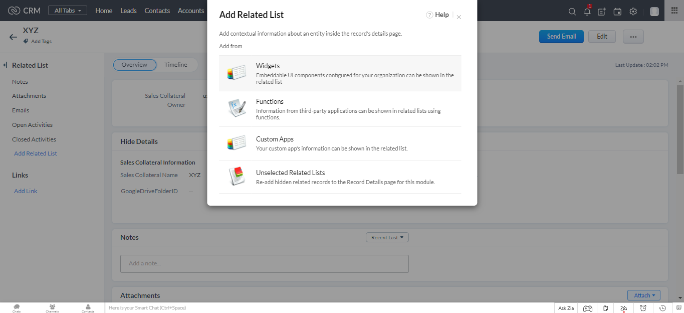Select the Widgets option icon
The image size is (684, 313).
point(236,73)
